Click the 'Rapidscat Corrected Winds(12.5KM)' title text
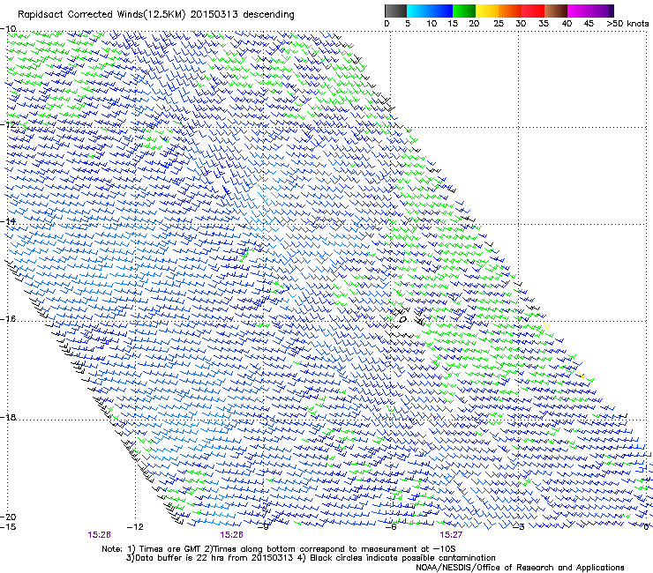 [102, 15]
